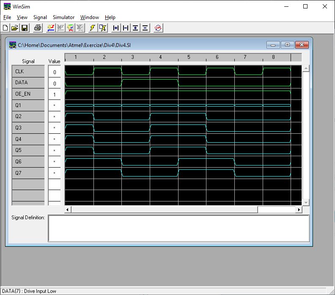The width and height of the screenshot is (335, 295).
Task: Print the waveform using the printer icon
Action: 38,28
